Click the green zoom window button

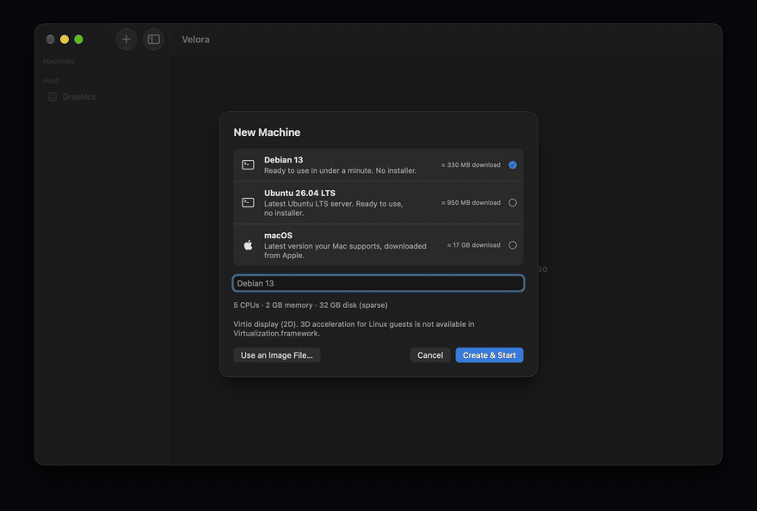tap(78, 39)
